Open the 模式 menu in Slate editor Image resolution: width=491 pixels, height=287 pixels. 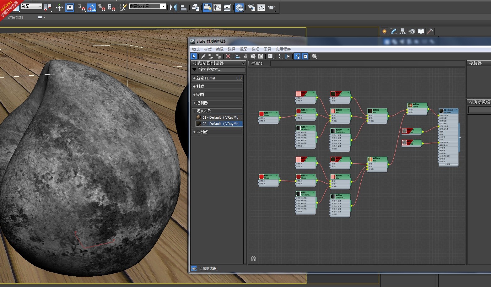click(196, 49)
